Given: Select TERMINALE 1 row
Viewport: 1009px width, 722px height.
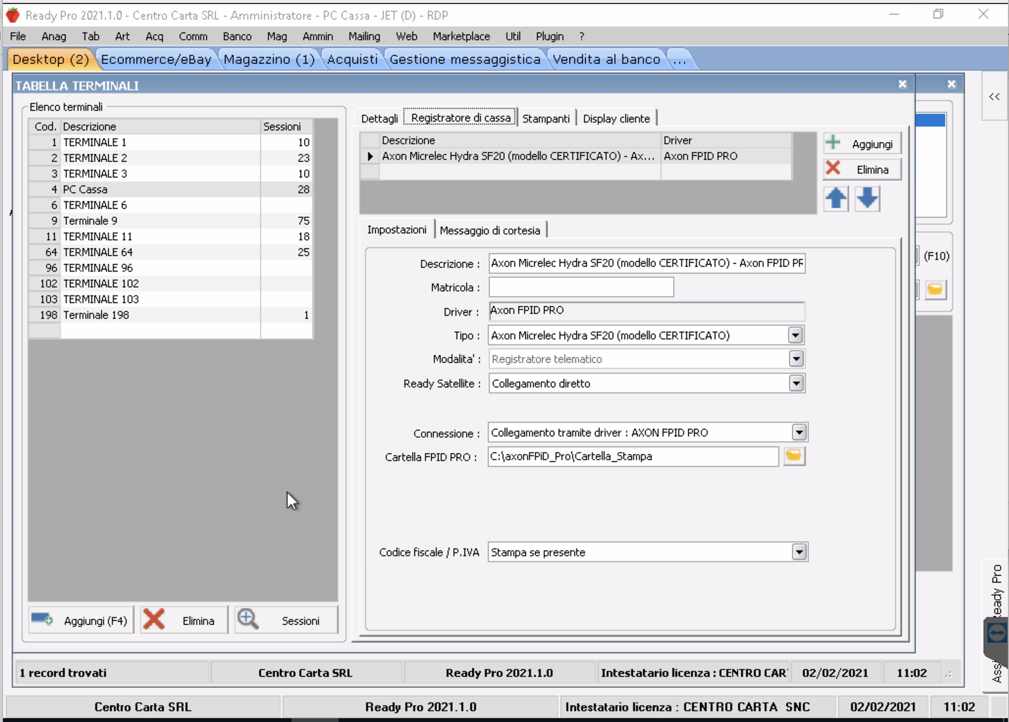Looking at the screenshot, I should 170,142.
